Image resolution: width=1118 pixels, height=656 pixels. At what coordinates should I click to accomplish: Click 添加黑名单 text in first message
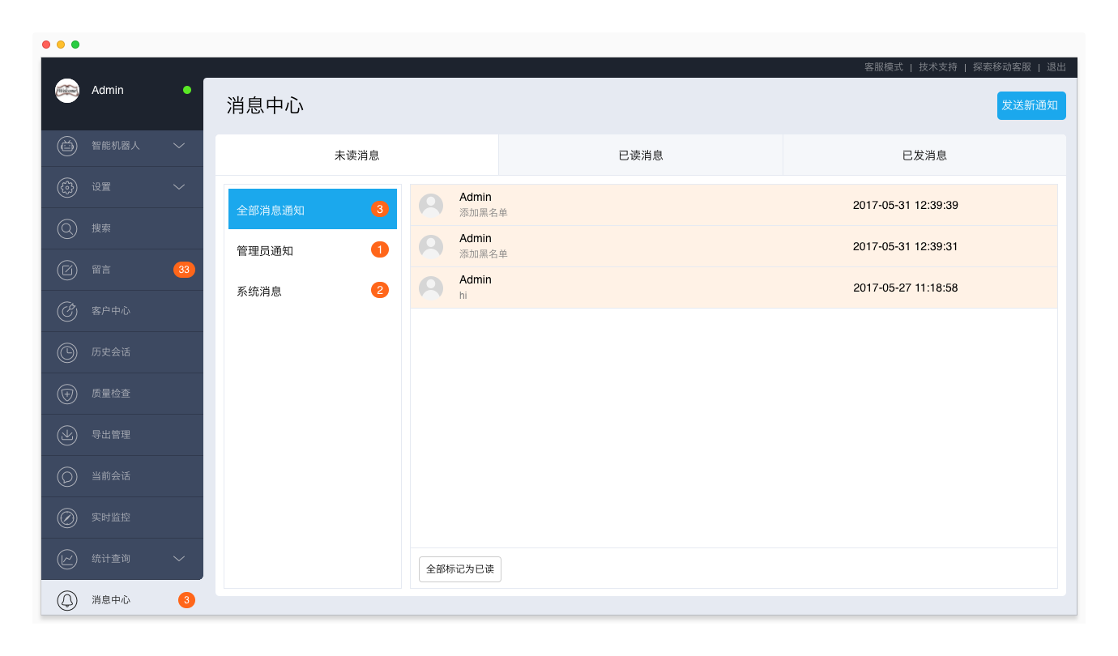click(x=484, y=213)
